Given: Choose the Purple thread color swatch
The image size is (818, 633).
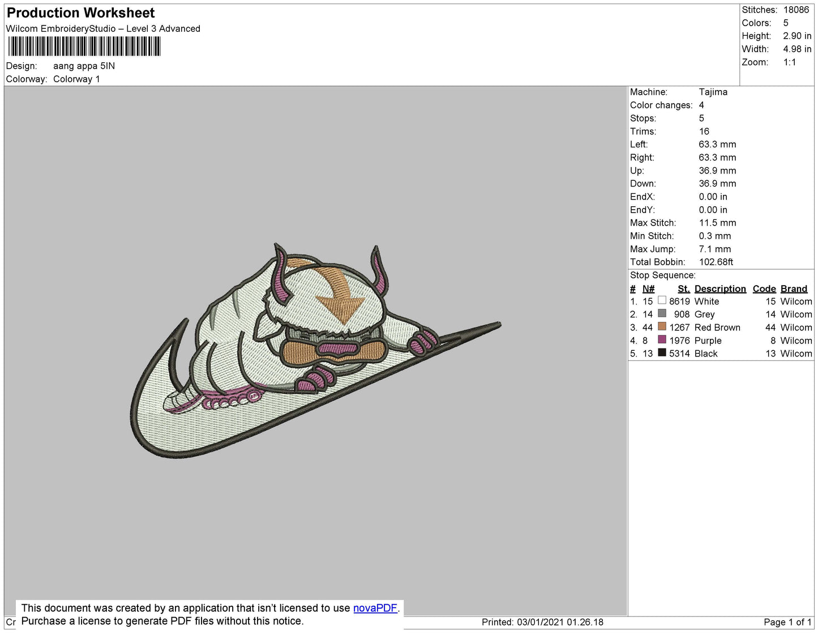Looking at the screenshot, I should [x=662, y=339].
